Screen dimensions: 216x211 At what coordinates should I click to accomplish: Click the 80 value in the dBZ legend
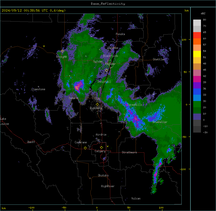point(204,20)
